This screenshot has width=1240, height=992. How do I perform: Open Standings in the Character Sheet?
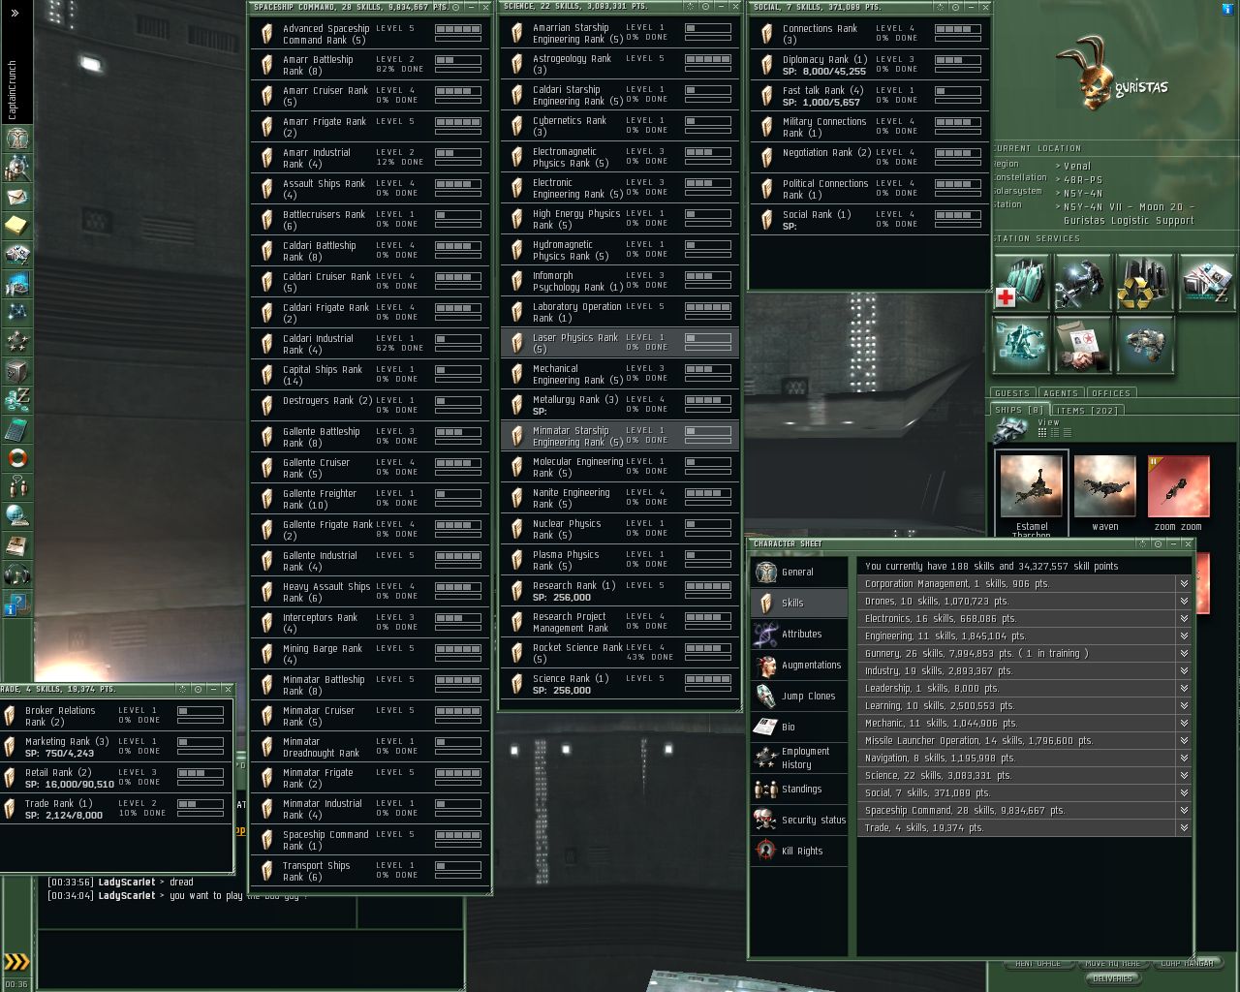(800, 789)
